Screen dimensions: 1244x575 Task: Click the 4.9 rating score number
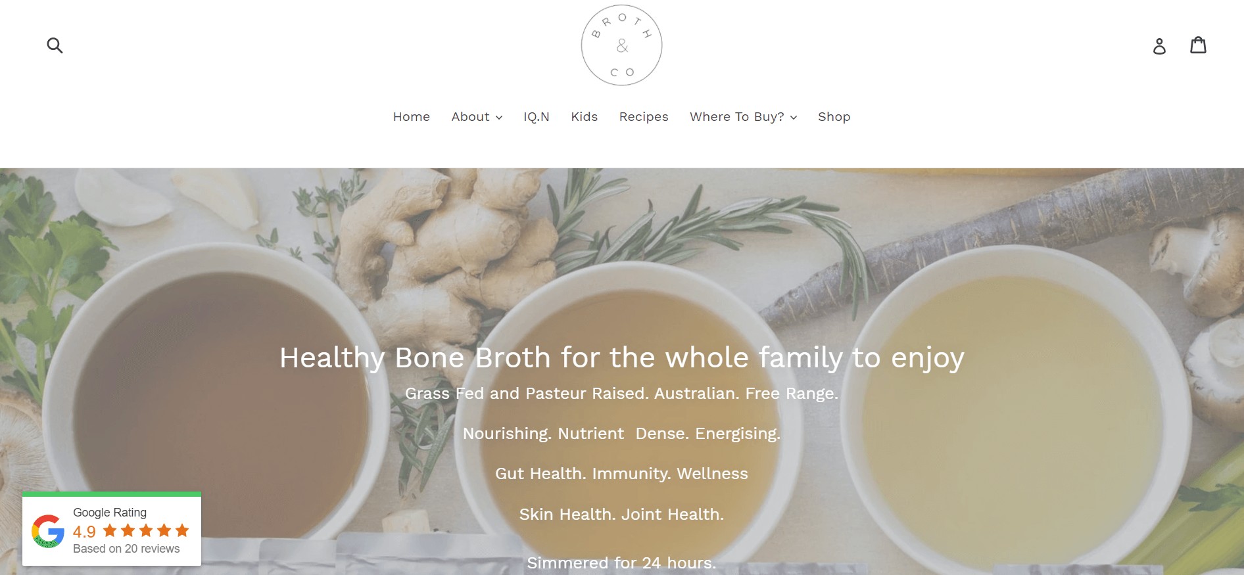pyautogui.click(x=84, y=531)
